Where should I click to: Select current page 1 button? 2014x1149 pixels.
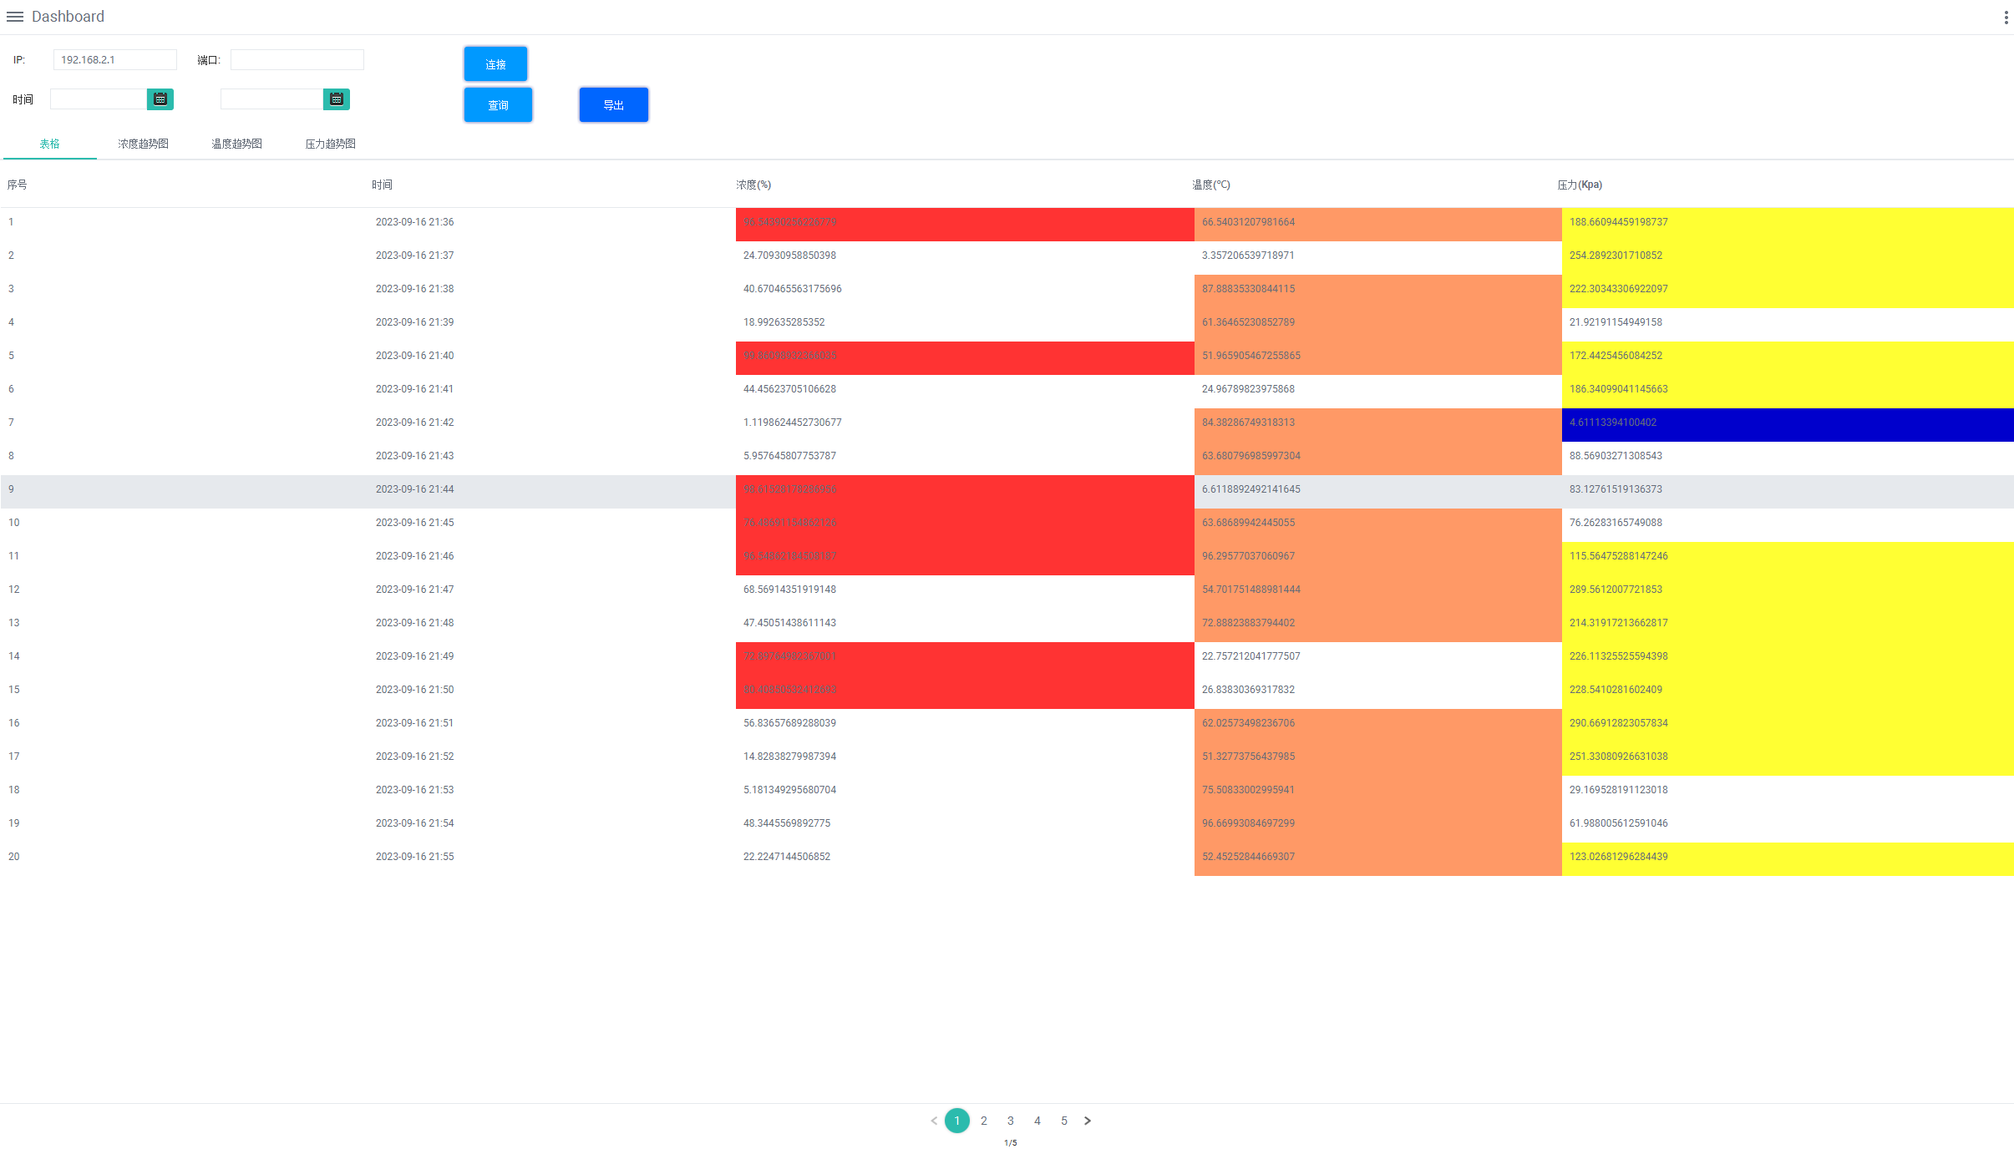click(957, 1121)
